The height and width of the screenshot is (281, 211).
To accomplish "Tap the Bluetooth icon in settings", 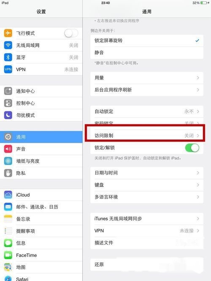I will click(x=8, y=57).
